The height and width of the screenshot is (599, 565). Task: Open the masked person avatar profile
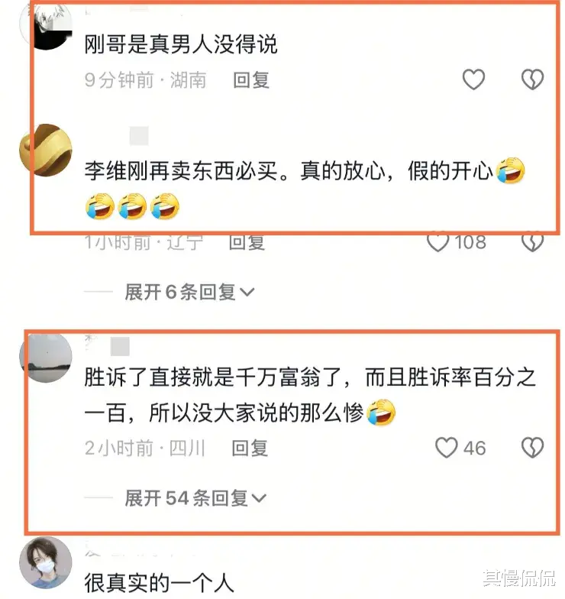[46, 562]
